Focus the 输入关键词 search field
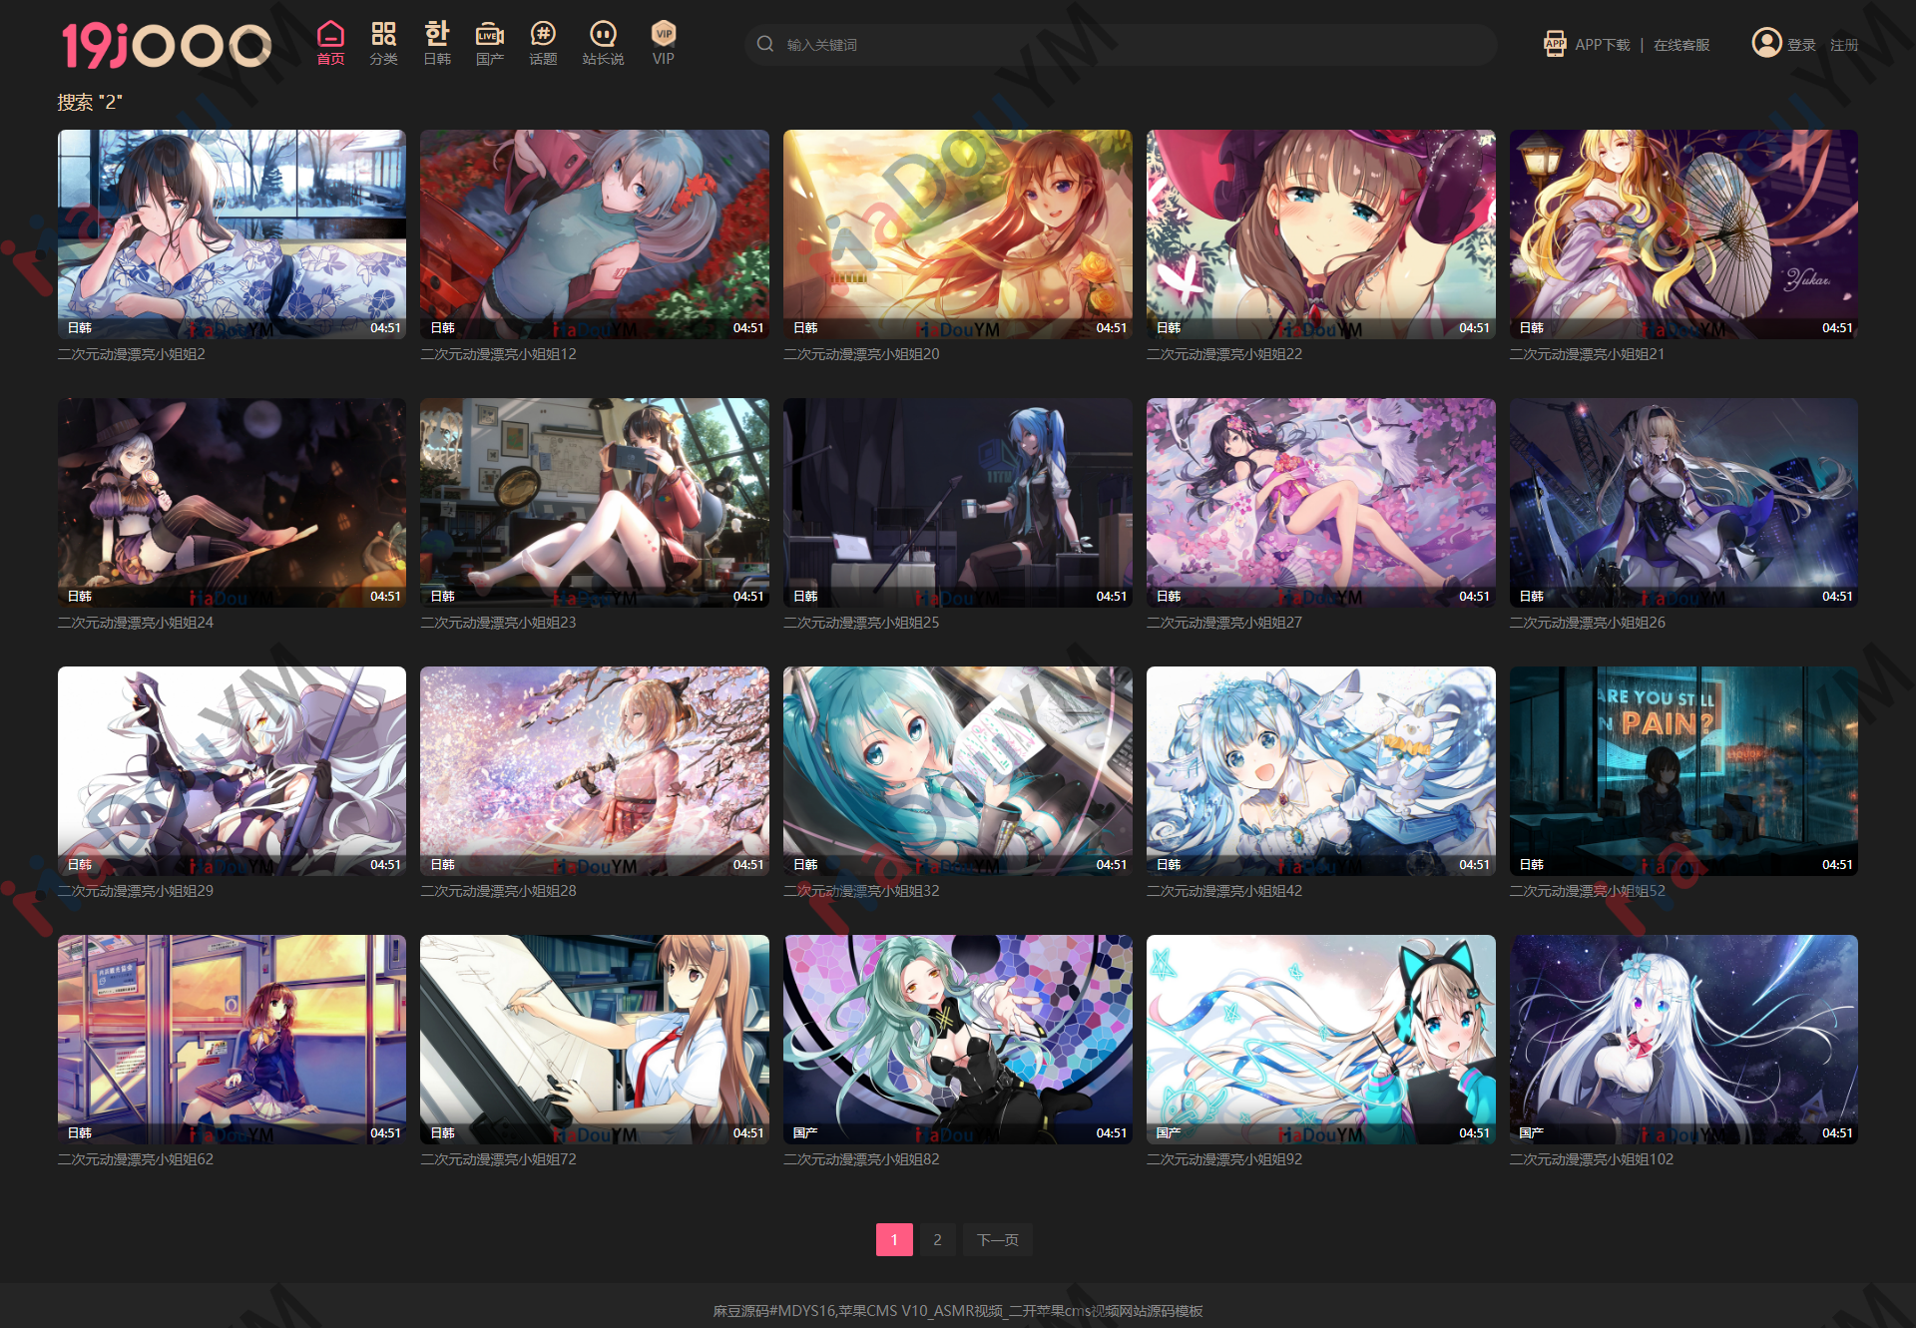Viewport: 1916px width, 1328px height. tap(1120, 45)
